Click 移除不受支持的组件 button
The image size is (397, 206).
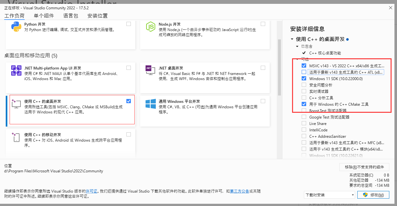[364, 167]
